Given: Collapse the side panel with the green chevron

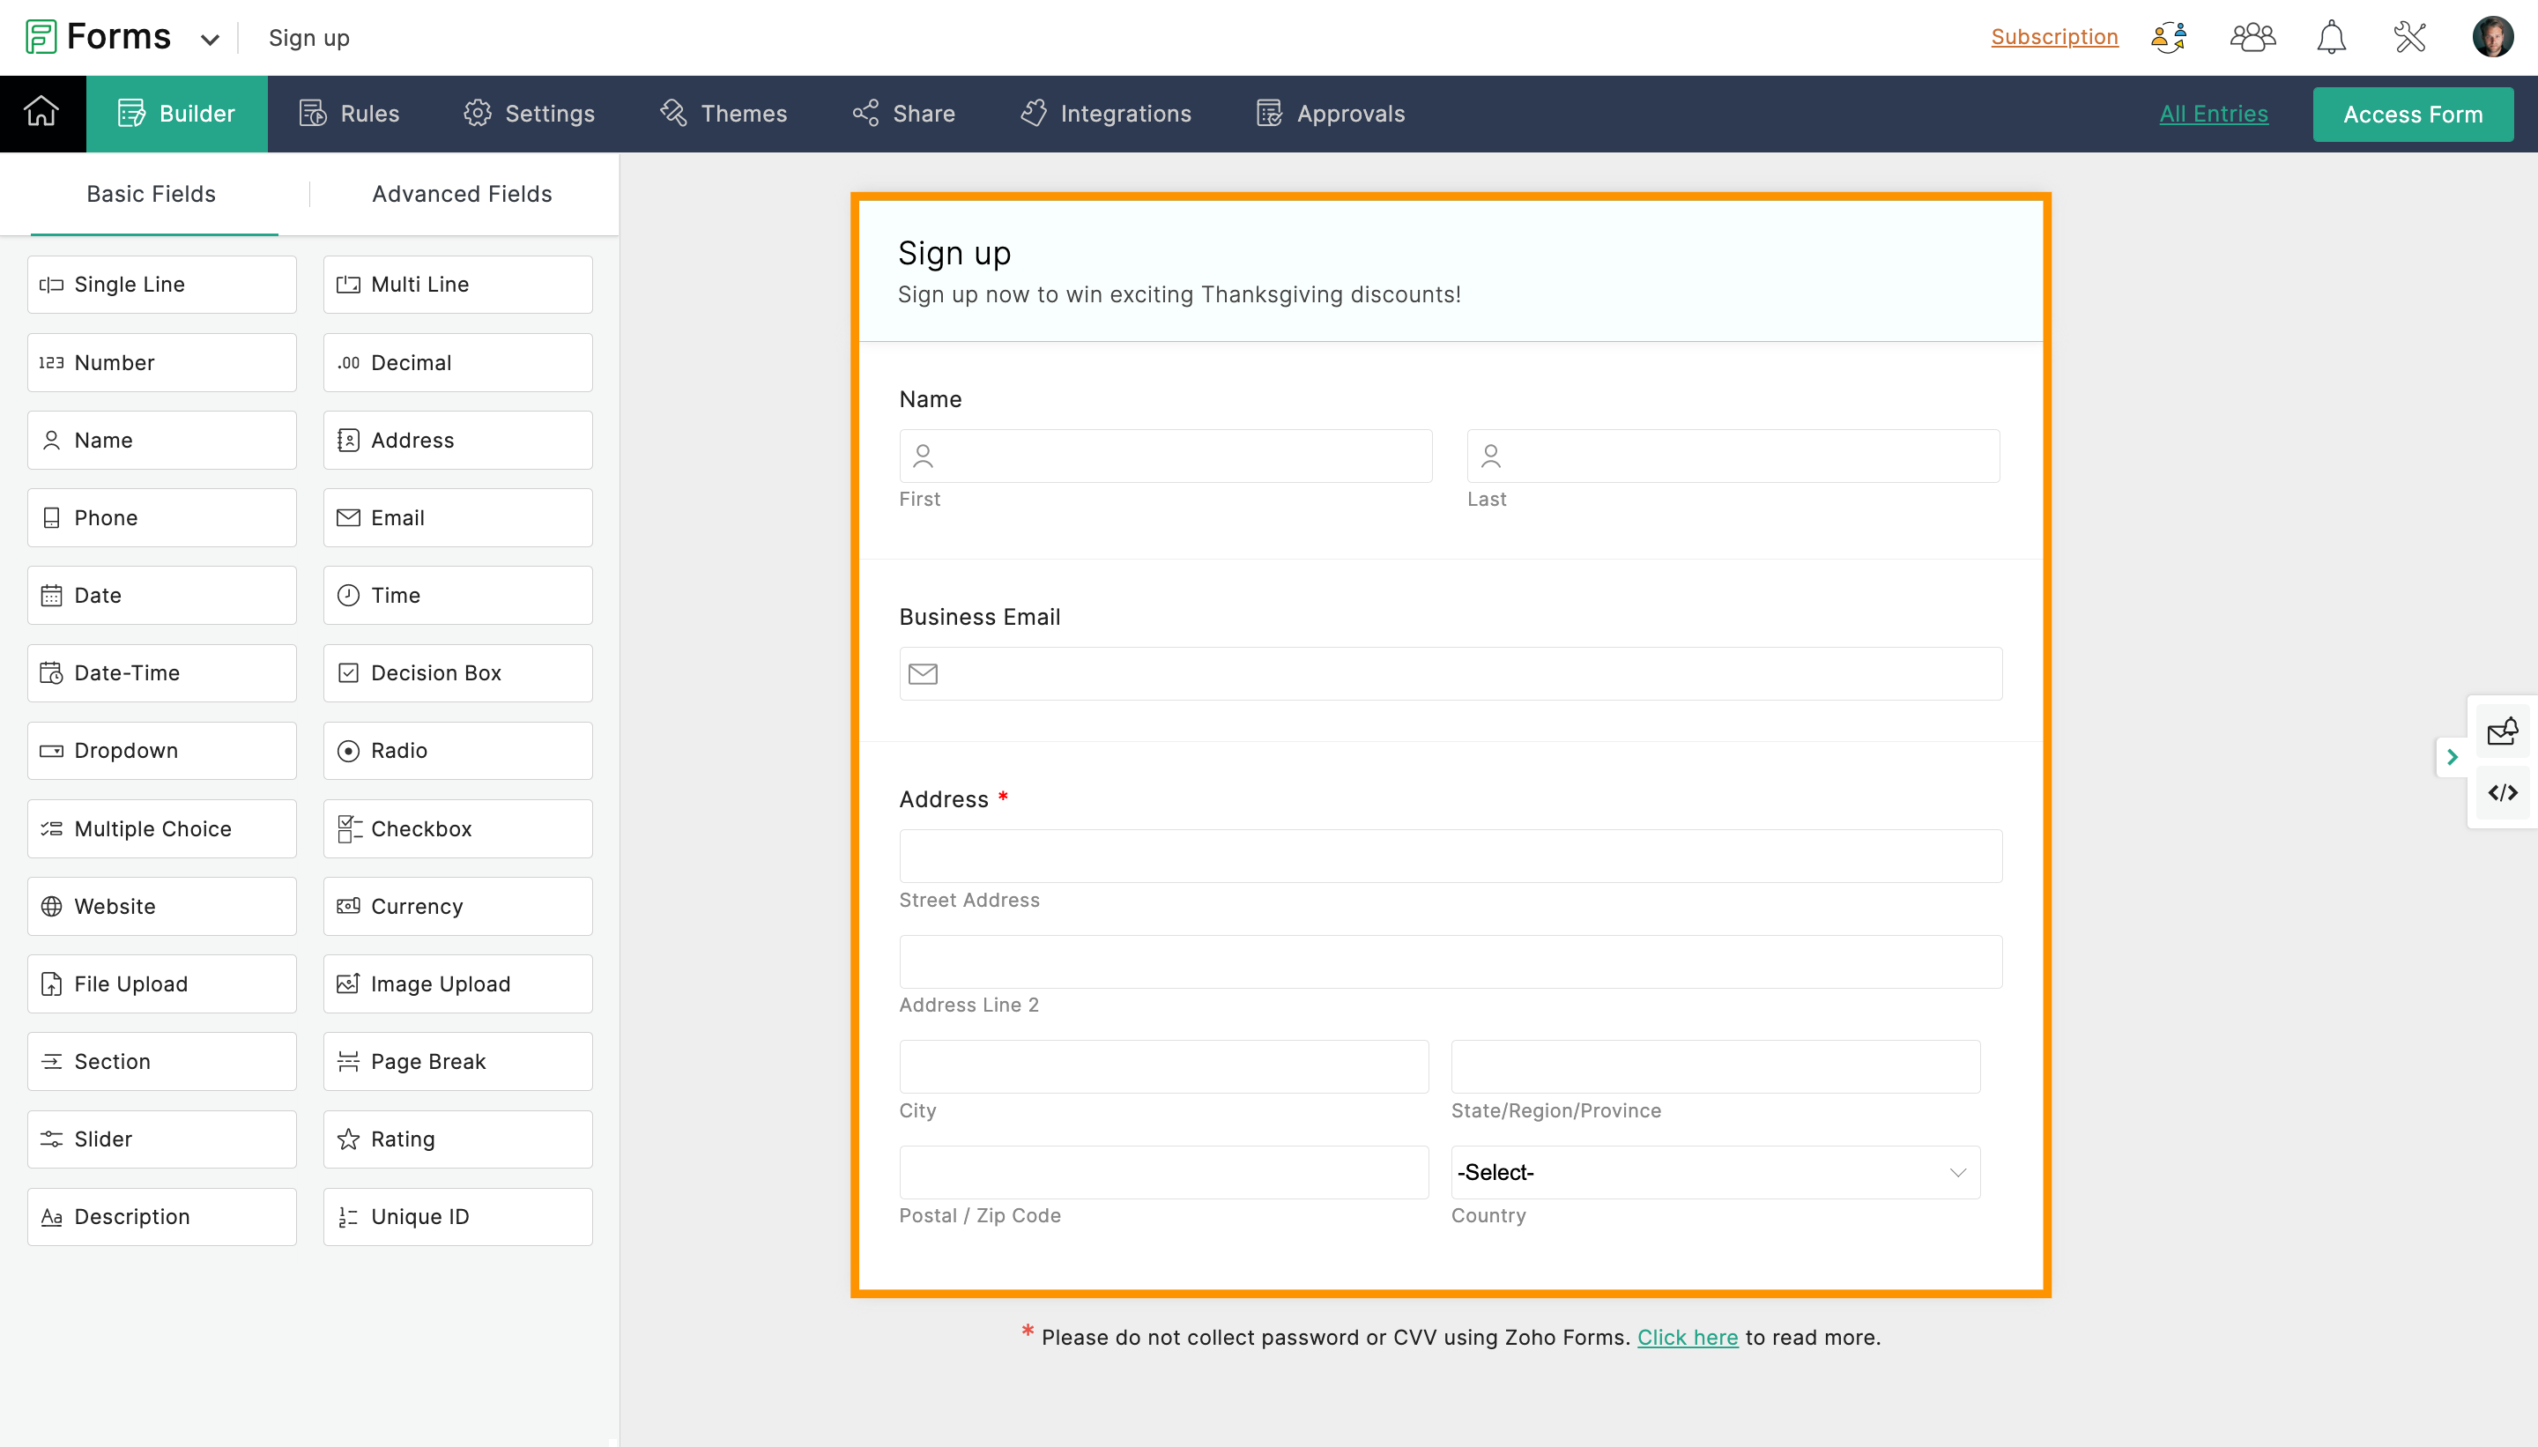Looking at the screenshot, I should coord(2453,756).
